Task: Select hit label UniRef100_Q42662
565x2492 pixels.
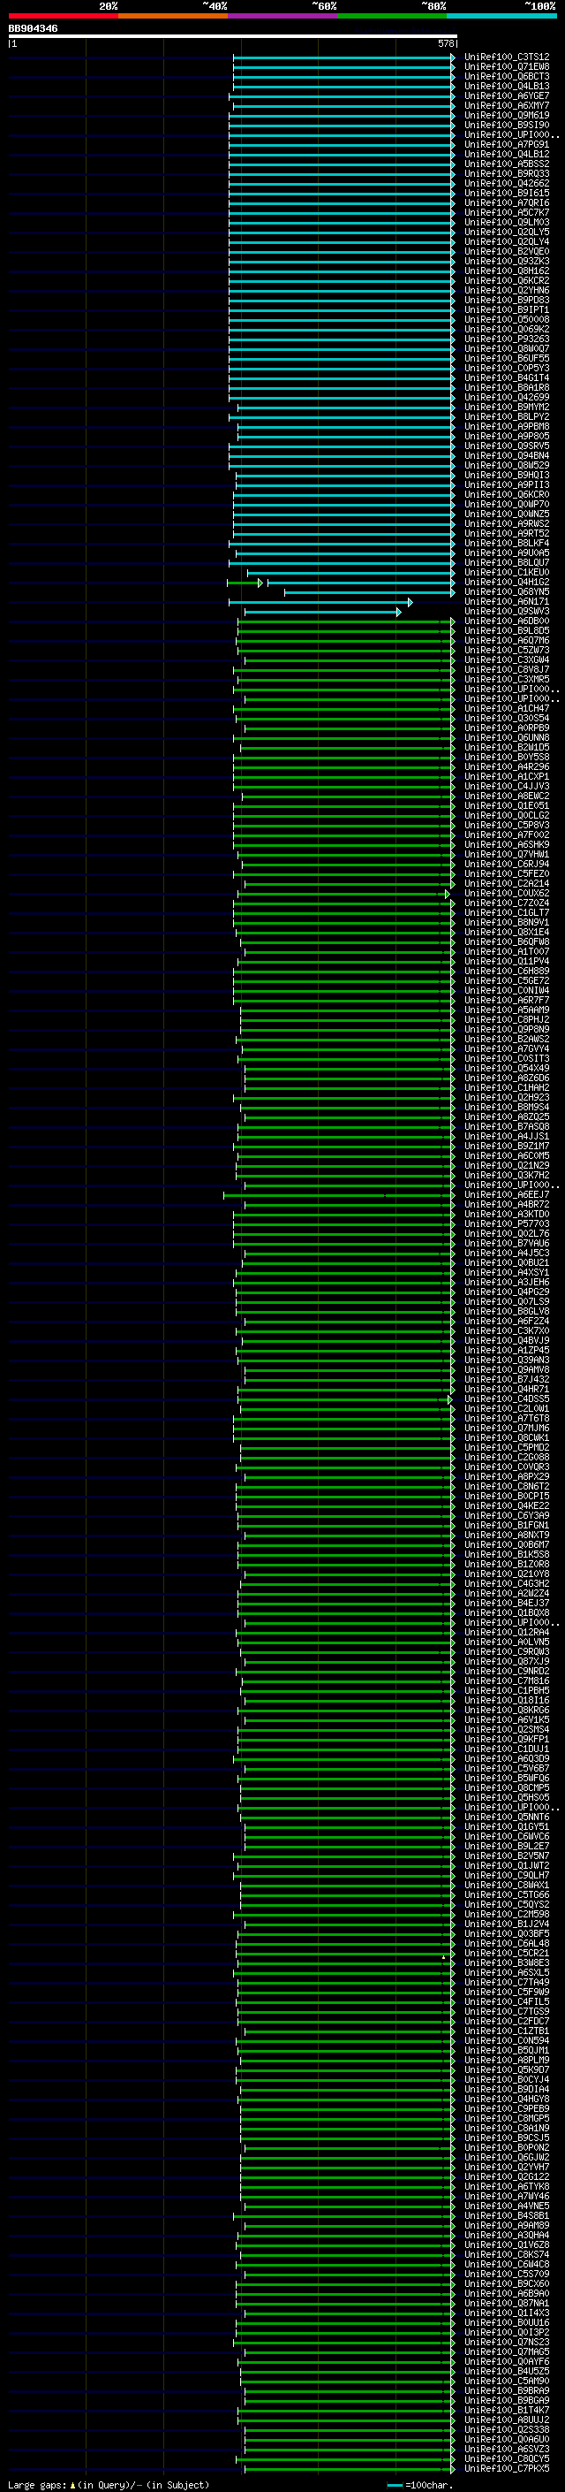Action: tap(506, 184)
